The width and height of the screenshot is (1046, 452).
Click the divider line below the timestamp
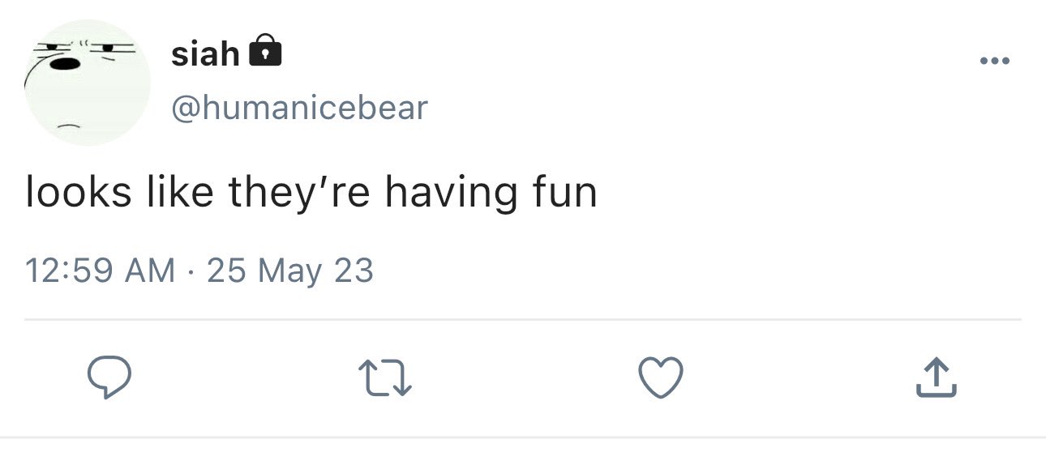(x=523, y=320)
